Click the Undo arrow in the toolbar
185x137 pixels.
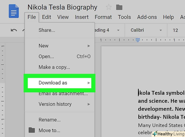click(14, 30)
